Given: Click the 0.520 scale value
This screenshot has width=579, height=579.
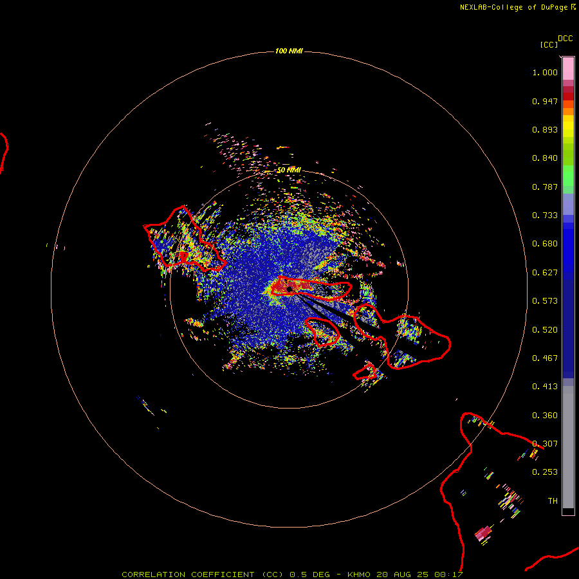Looking at the screenshot, I should tap(545, 330).
